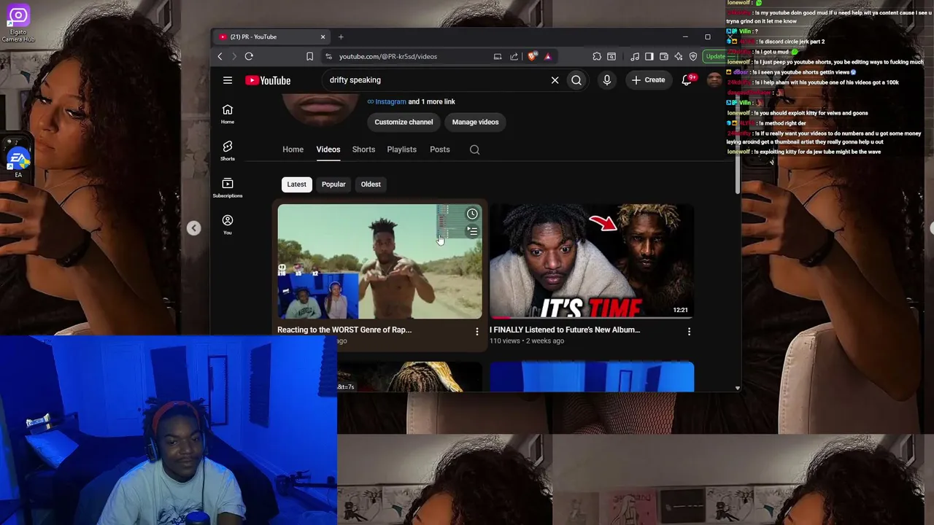The width and height of the screenshot is (934, 525).
Task: Search within channel using magnifier icon
Action: click(x=474, y=149)
